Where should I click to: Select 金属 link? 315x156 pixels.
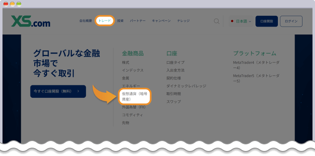pyautogui.click(x=126, y=78)
